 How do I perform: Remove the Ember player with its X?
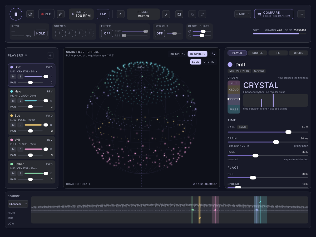point(51,174)
